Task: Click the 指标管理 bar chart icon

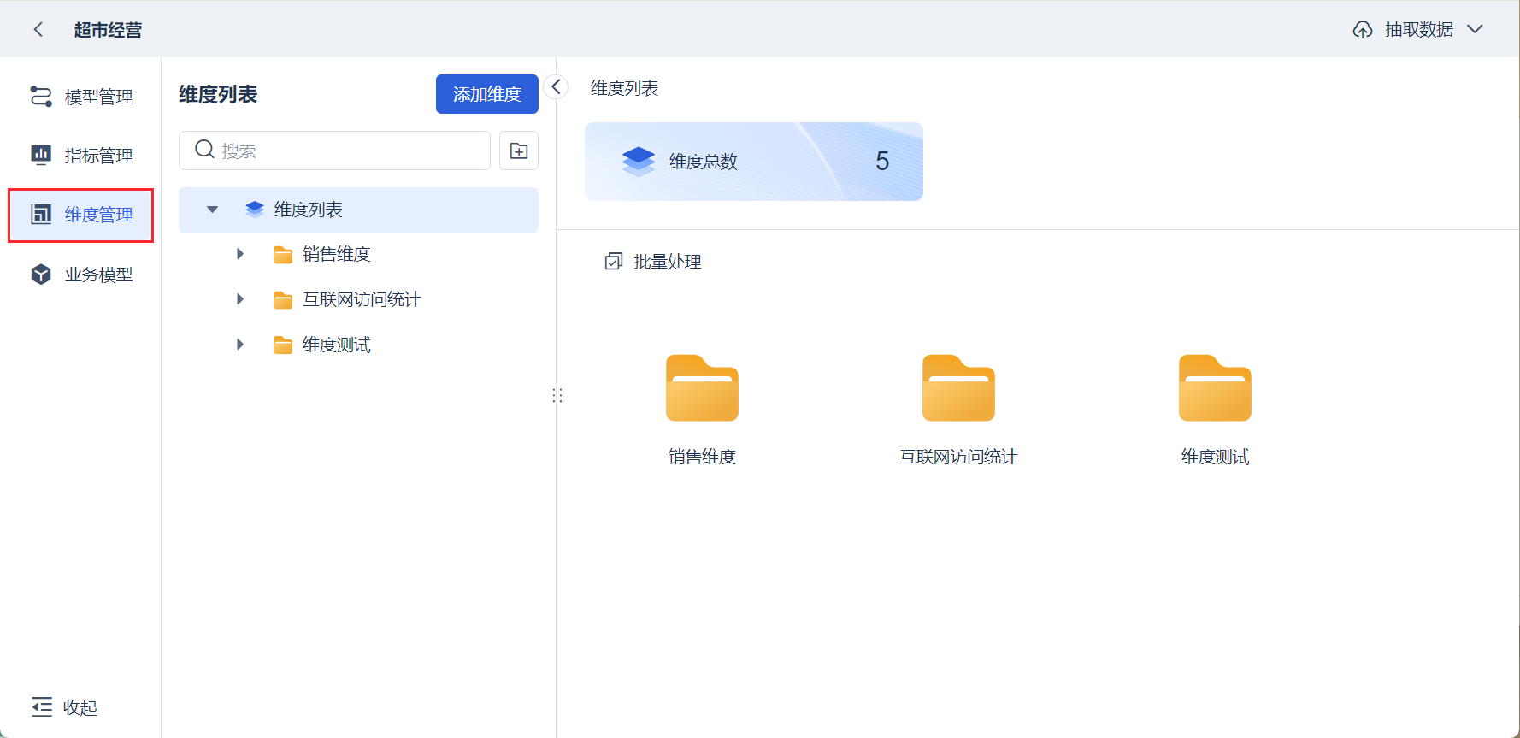Action: point(41,155)
